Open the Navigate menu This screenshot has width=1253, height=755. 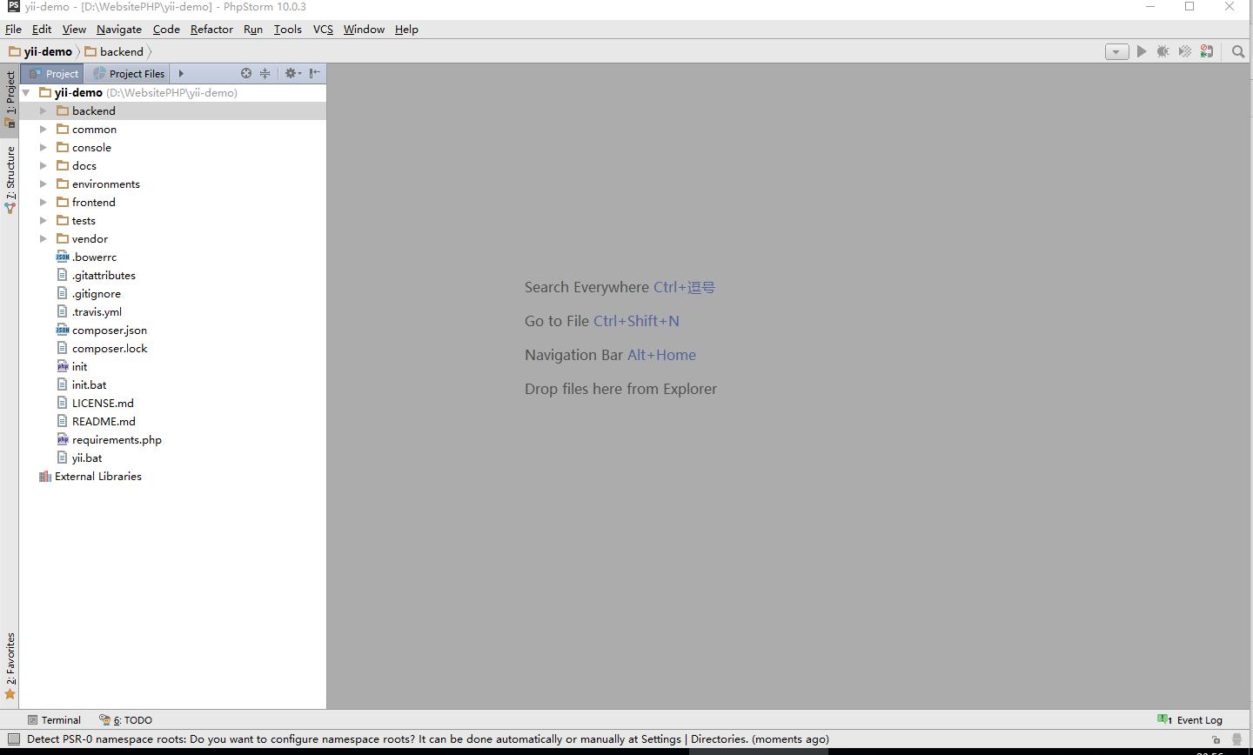point(119,29)
